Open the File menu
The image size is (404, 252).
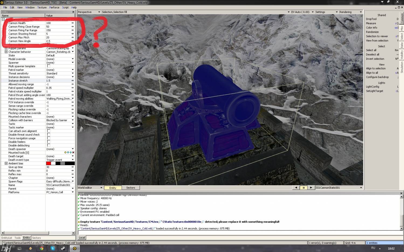click(x=5, y=8)
